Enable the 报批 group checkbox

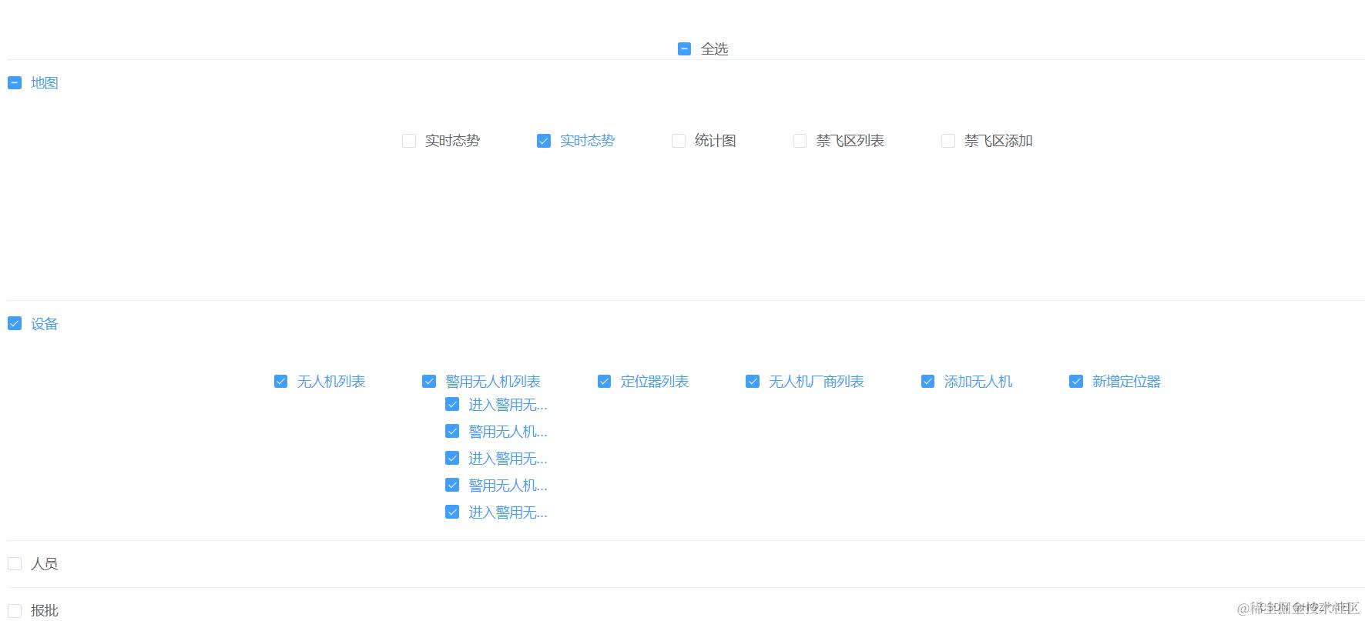(x=15, y=611)
